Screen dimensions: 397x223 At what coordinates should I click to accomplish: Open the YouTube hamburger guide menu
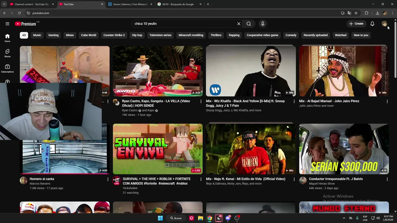click(7, 24)
